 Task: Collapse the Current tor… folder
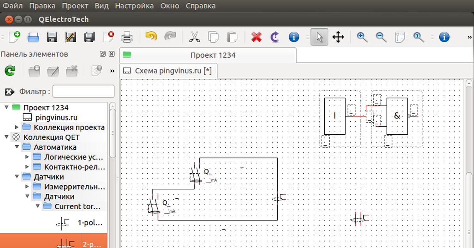point(37,206)
